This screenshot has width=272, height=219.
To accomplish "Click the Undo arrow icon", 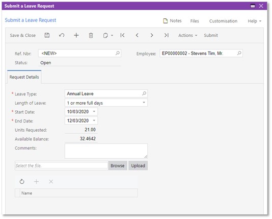I will [x=62, y=35].
